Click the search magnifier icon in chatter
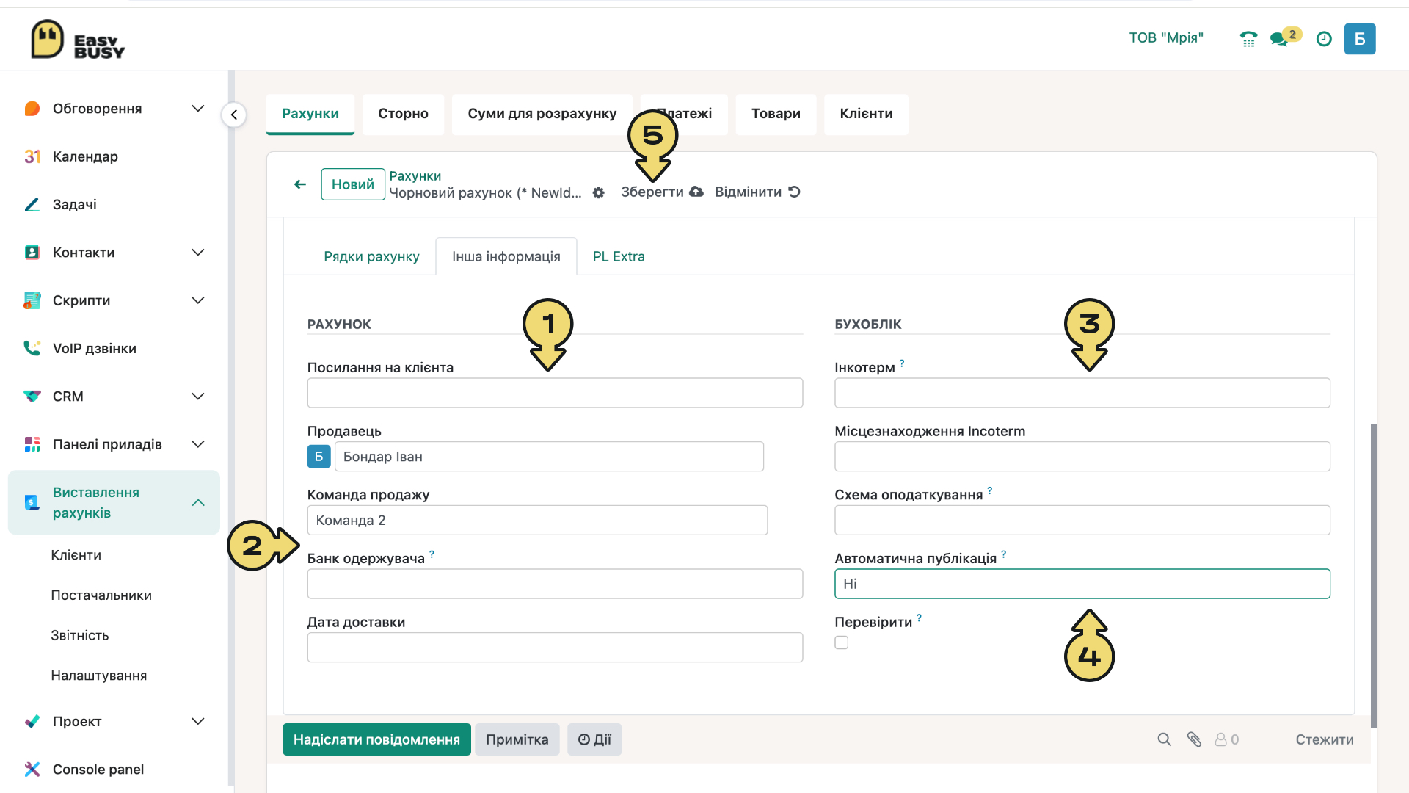The width and height of the screenshot is (1409, 793). point(1165,739)
